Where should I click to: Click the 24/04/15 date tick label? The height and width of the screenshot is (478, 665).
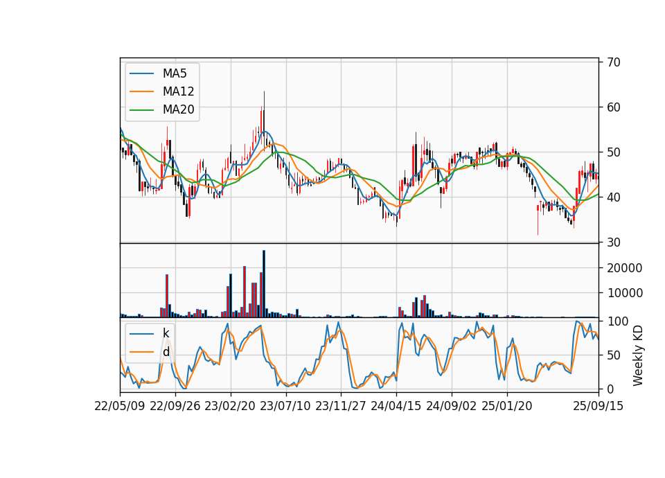(x=396, y=406)
